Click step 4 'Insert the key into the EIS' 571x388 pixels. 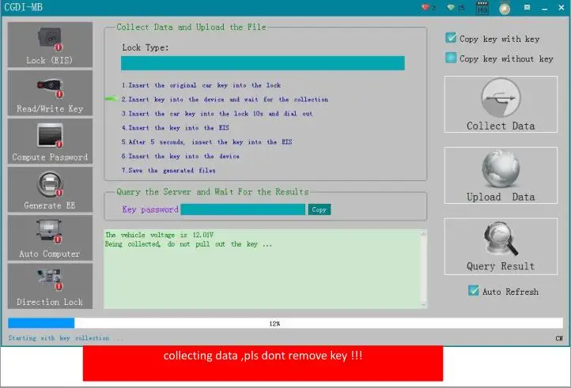(x=175, y=128)
